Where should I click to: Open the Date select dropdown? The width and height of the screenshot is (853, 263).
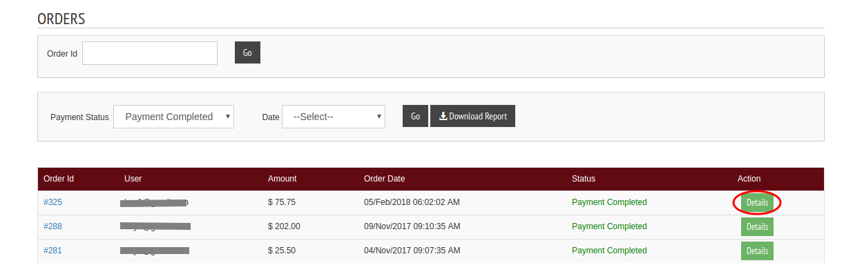point(333,117)
